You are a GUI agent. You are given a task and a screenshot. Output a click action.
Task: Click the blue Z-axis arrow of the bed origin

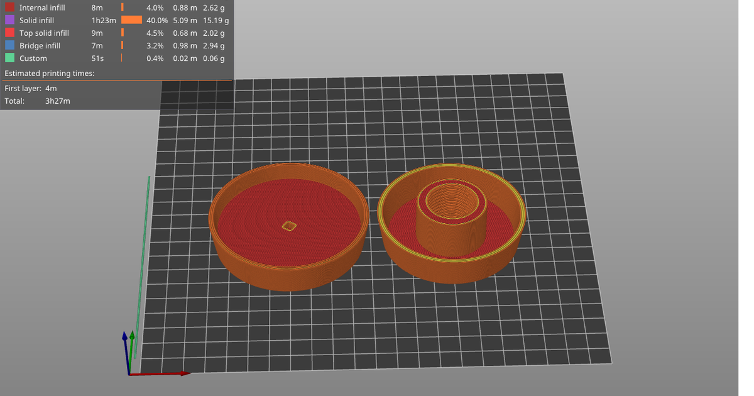pos(123,343)
